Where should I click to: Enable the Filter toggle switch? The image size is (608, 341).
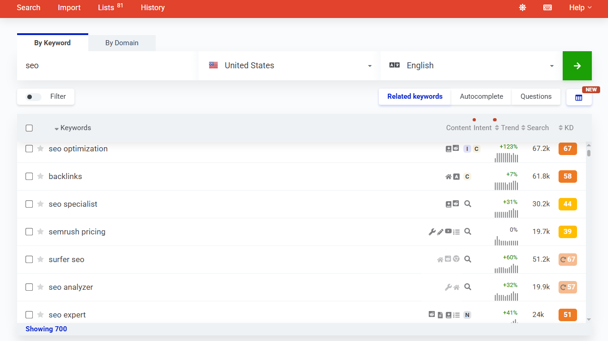tap(33, 97)
